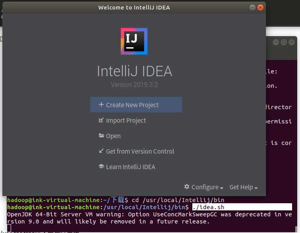Click the highlighted ./idea.sh command in terminal

(208, 207)
